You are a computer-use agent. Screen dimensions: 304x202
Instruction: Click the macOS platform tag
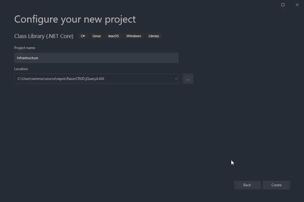pos(113,36)
